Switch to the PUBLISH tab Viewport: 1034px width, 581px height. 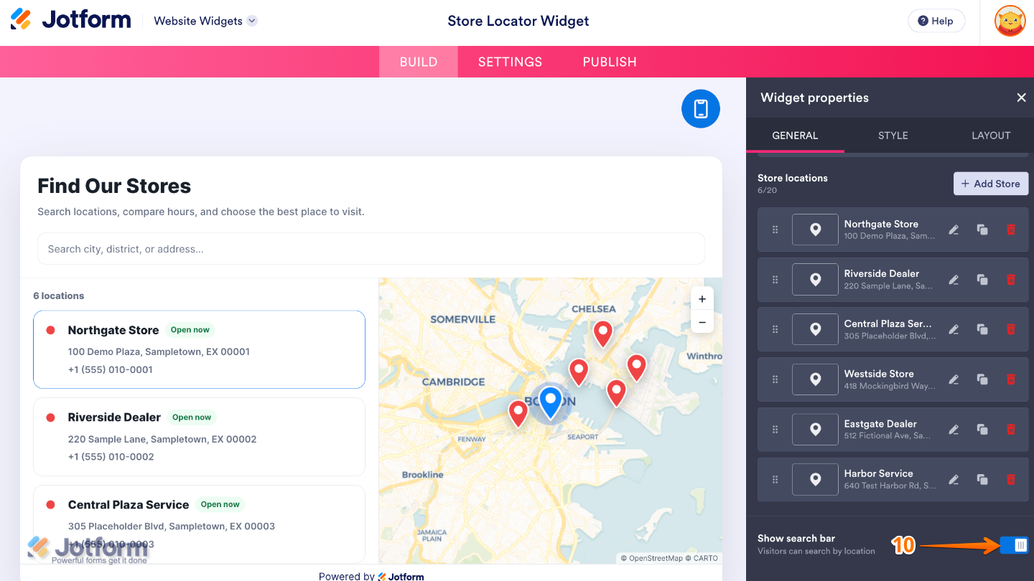[x=610, y=62]
